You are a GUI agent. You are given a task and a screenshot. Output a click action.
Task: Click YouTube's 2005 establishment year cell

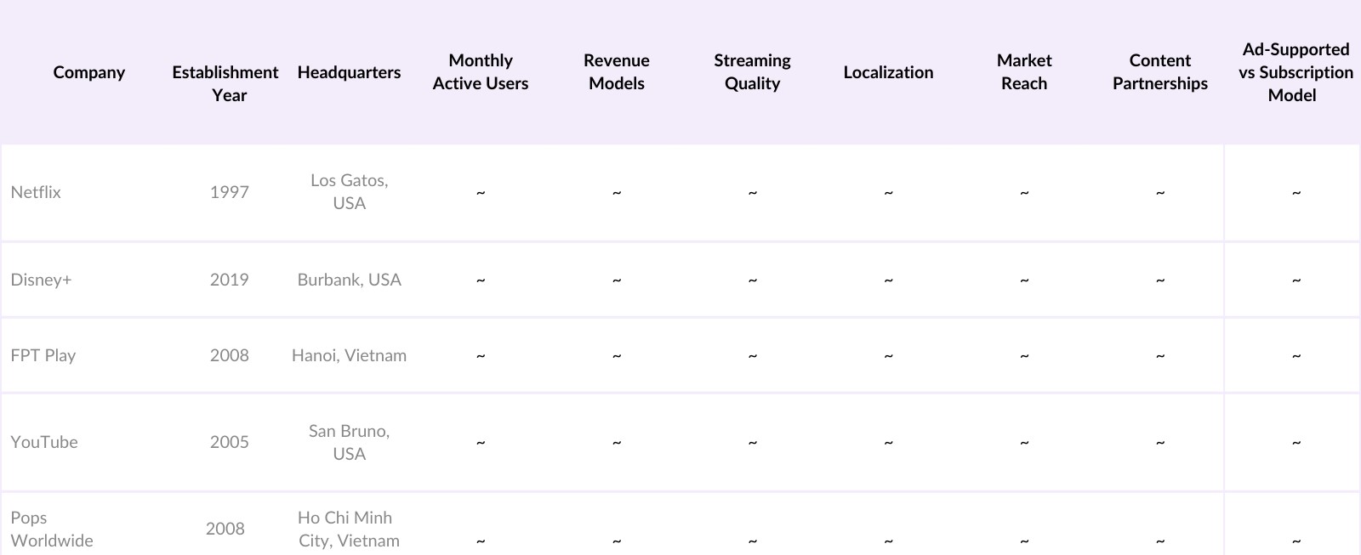230,442
